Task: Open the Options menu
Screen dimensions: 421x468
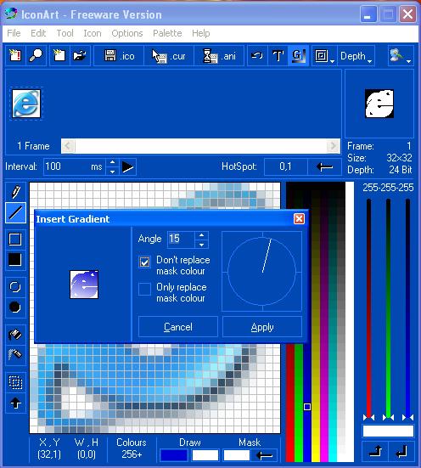Action: coord(127,33)
